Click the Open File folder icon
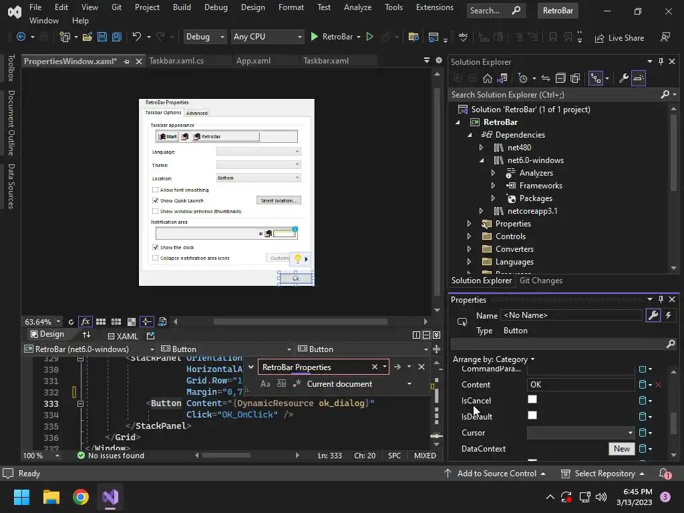 88,37
